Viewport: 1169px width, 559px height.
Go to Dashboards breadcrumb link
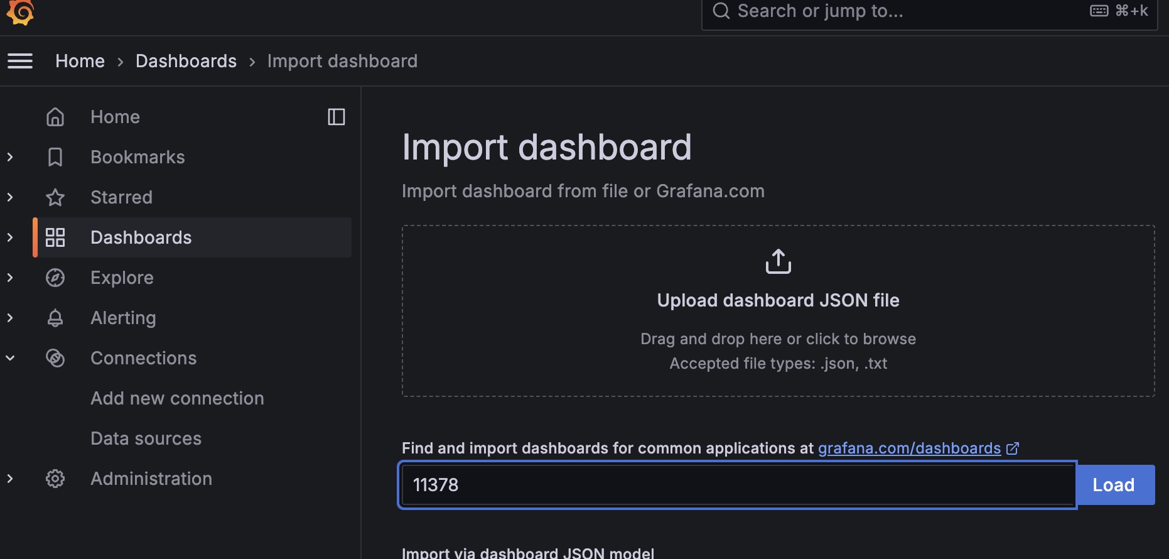(x=186, y=61)
